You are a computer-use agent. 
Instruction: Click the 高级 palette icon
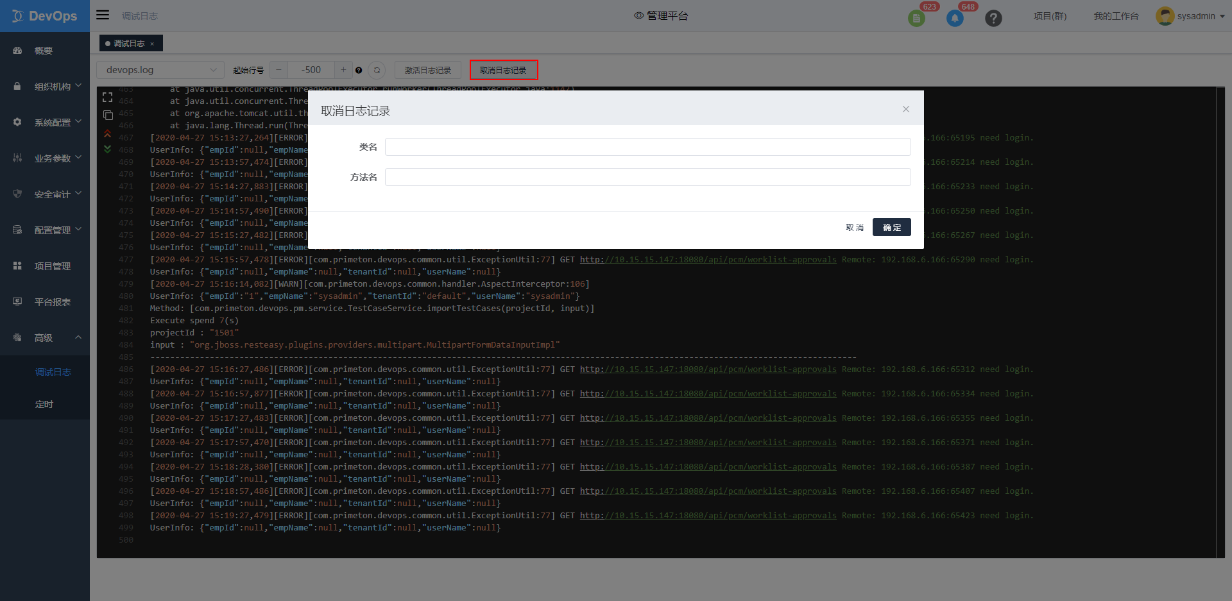point(17,337)
